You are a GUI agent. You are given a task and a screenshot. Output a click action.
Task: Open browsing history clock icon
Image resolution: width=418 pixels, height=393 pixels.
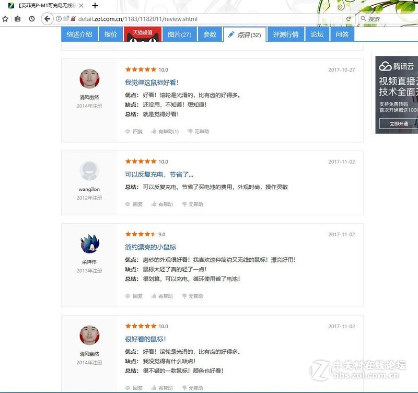click(32, 19)
